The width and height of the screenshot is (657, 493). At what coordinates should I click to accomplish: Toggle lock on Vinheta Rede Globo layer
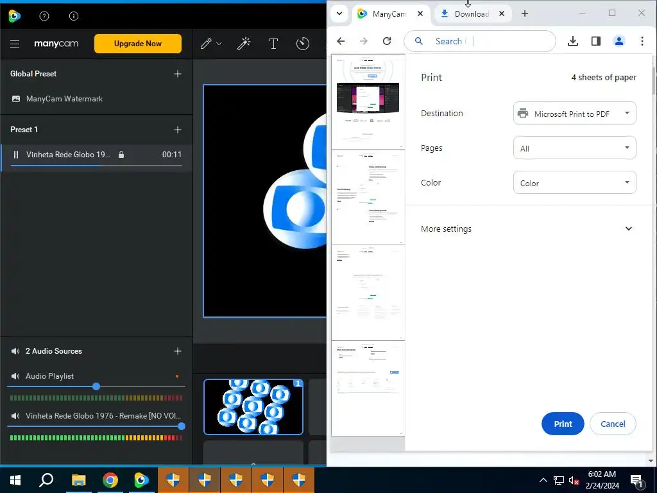pos(121,155)
